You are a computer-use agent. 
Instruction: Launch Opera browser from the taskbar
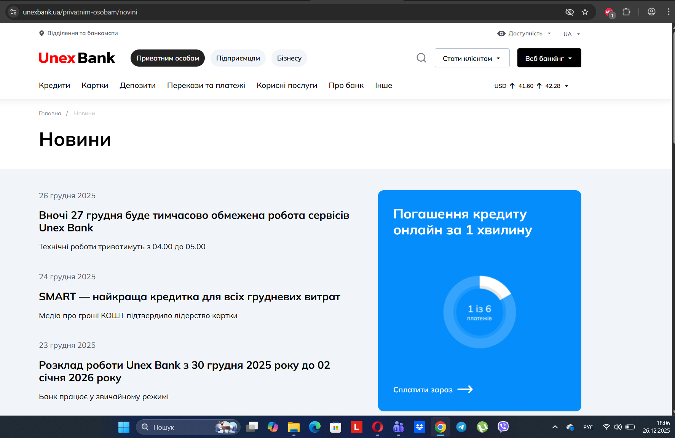pyautogui.click(x=377, y=427)
